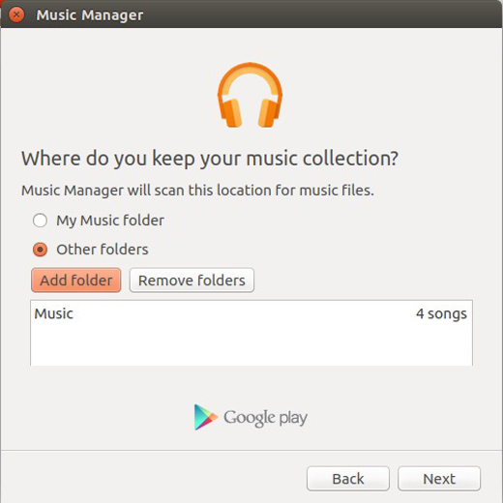Go to the previous step with Back

348,479
